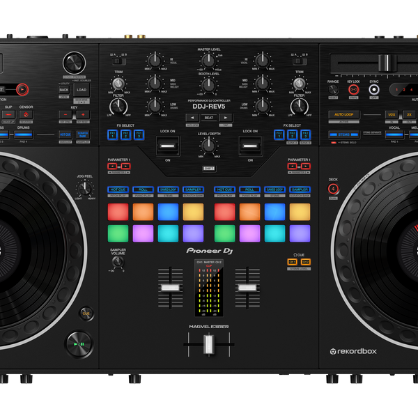Click the BEAT left arrow button
The image size is (418, 418).
pos(192,118)
